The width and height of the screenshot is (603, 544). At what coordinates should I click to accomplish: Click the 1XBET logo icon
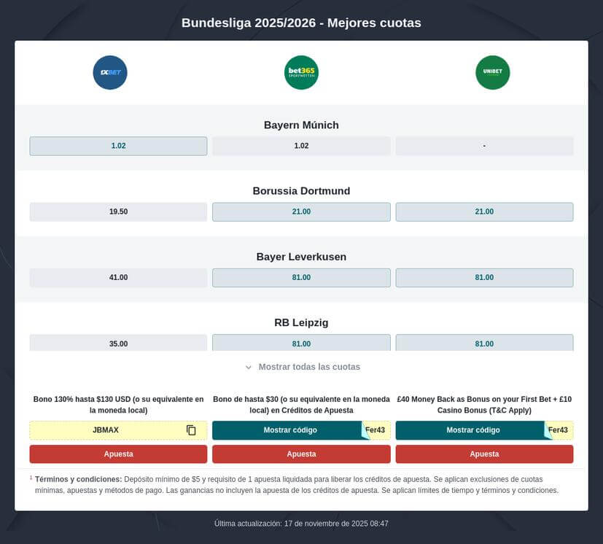109,72
